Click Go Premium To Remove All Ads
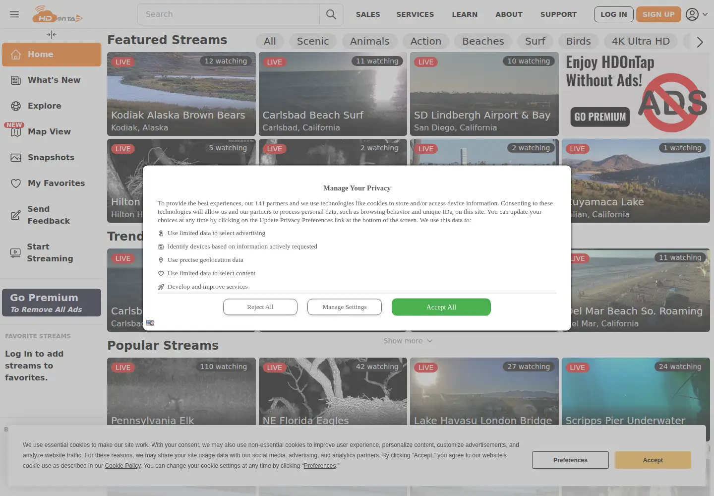 (x=52, y=303)
